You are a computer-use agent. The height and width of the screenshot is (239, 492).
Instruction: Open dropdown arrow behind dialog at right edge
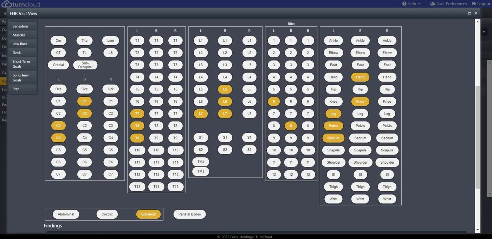coord(484,32)
